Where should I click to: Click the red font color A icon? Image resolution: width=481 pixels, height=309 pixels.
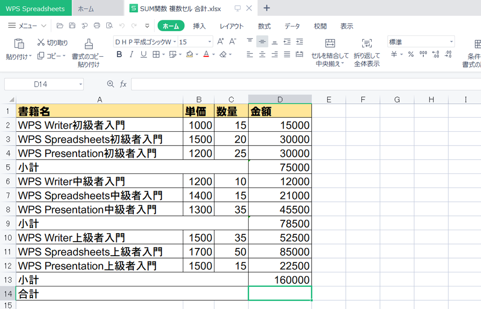pos(206,55)
